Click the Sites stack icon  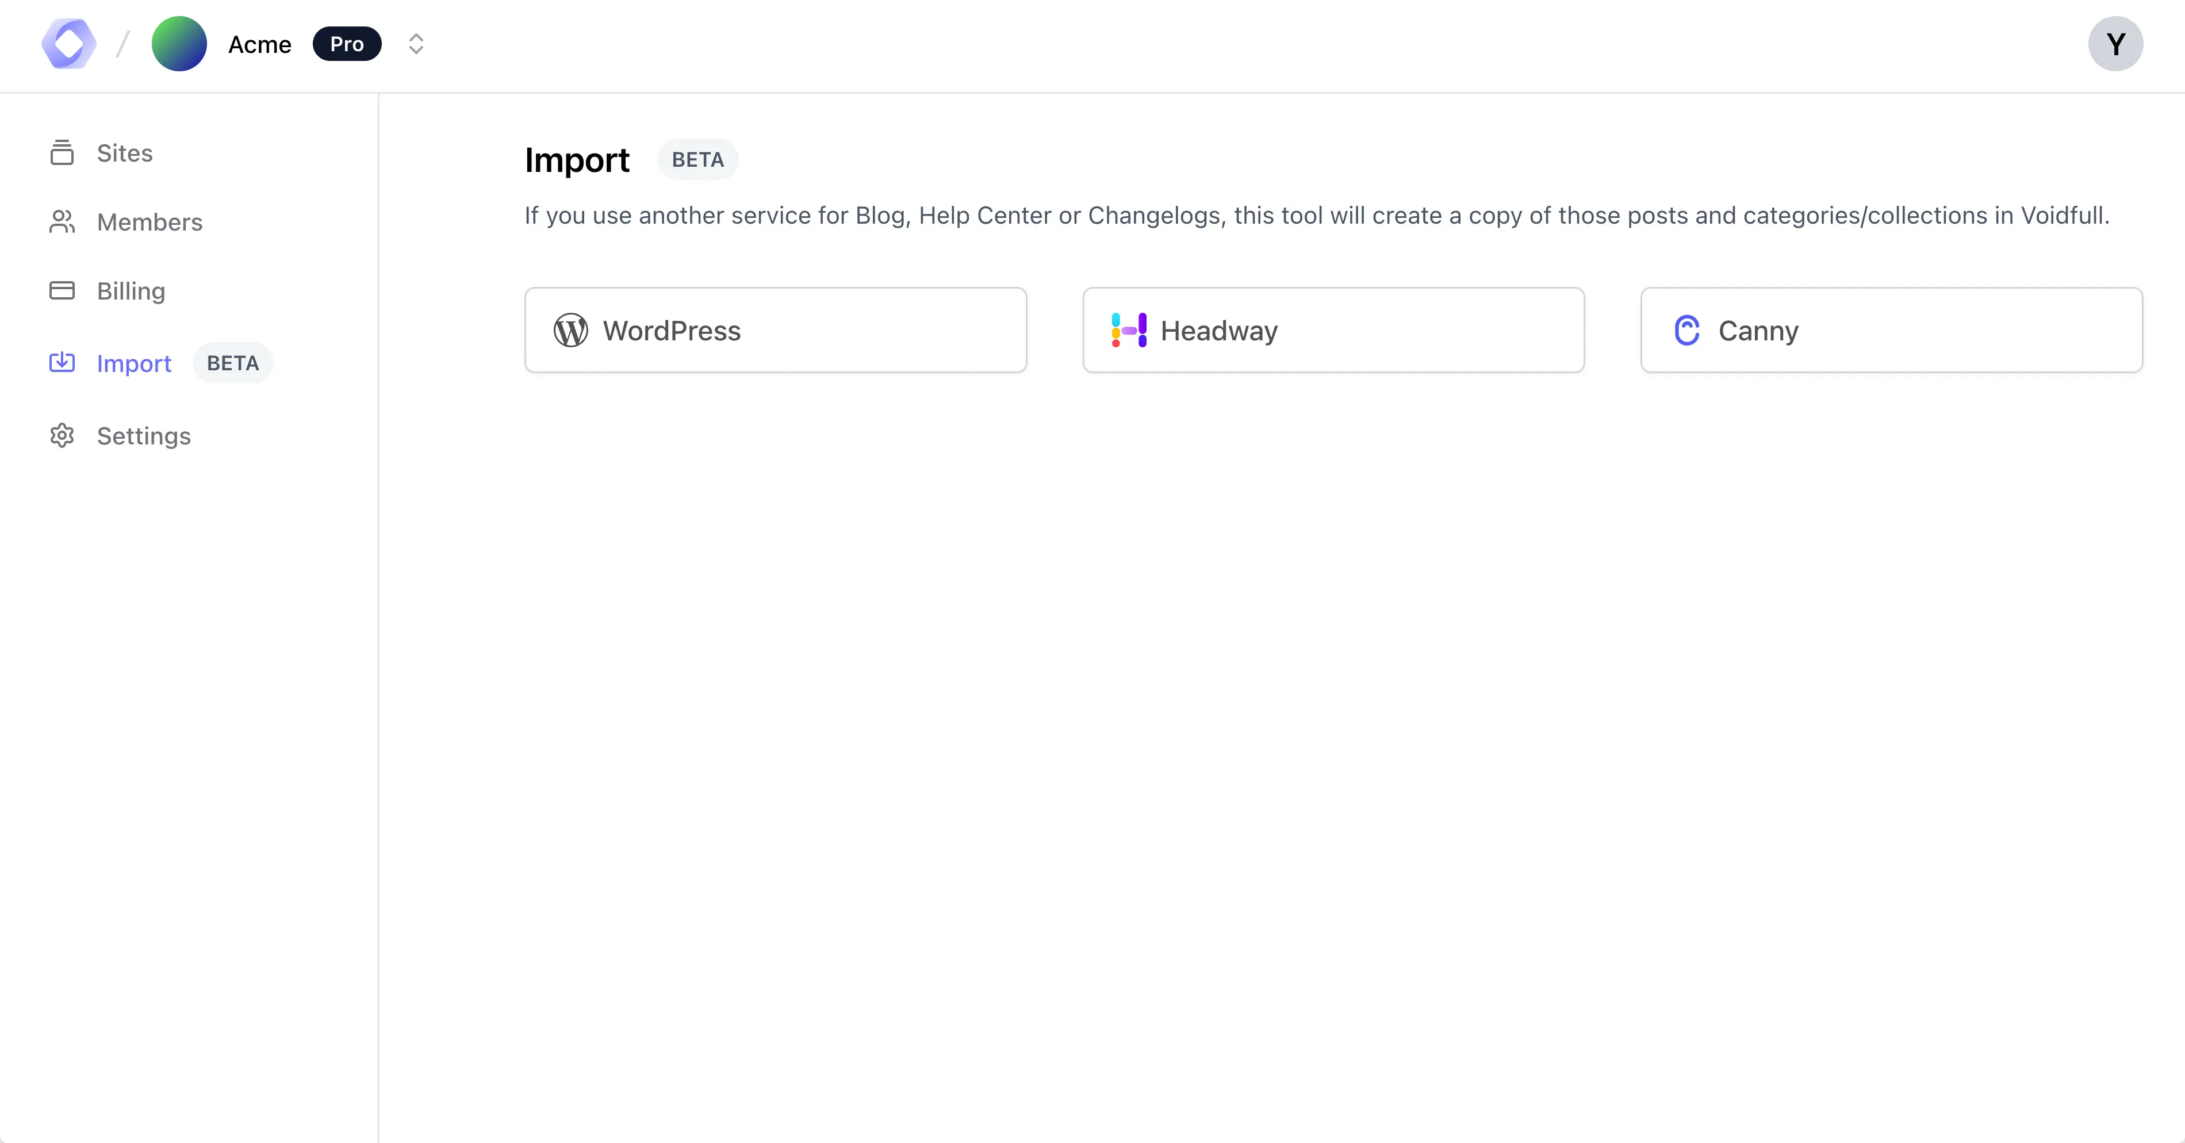pyautogui.click(x=62, y=152)
